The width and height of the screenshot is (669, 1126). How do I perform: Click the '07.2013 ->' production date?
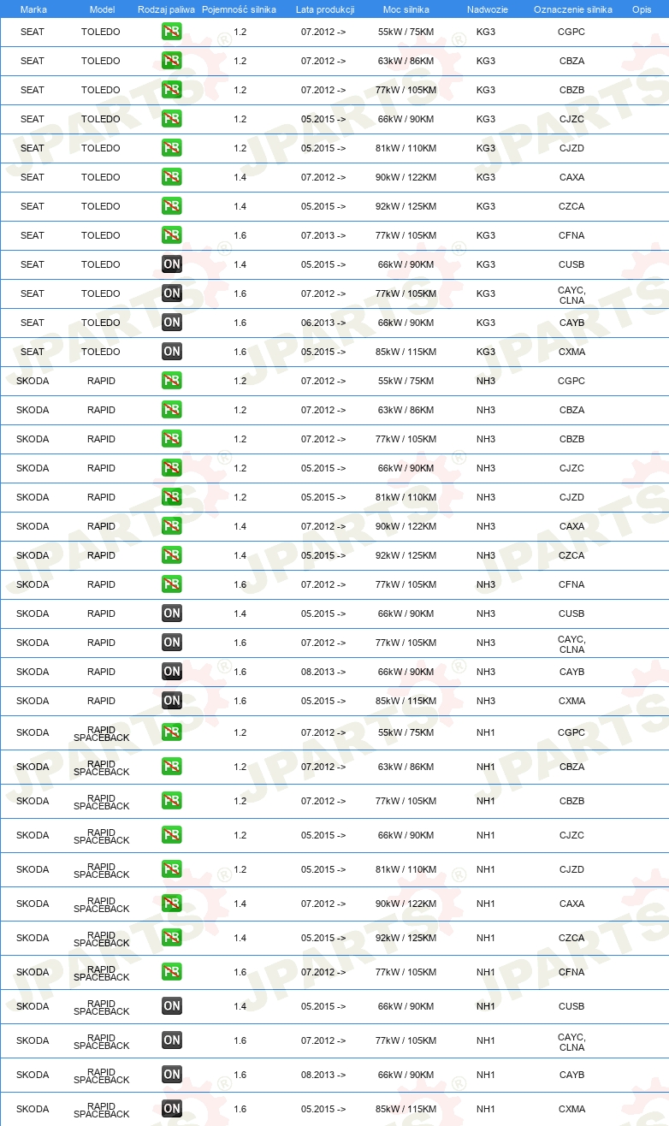[x=323, y=235]
